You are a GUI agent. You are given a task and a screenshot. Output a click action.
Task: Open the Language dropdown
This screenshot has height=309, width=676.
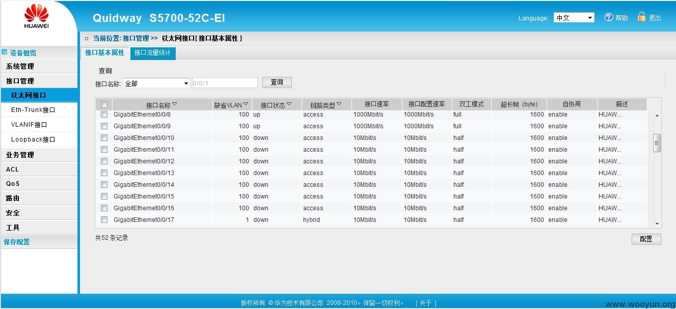coord(574,18)
